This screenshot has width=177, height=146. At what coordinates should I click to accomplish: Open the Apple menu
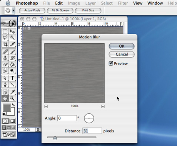[8, 3]
